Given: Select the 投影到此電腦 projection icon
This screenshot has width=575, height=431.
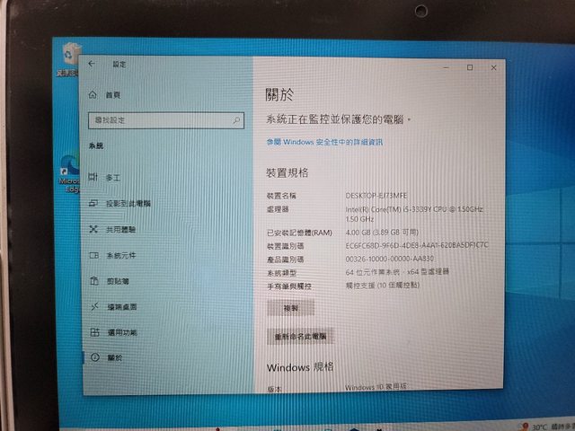Looking at the screenshot, I should (x=93, y=203).
